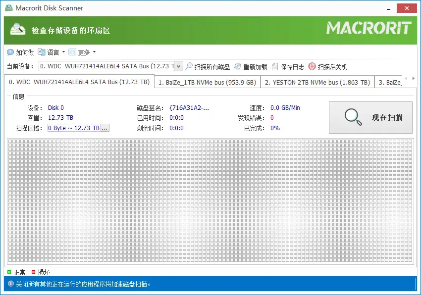Open the 当前设备 combo box arrow
The image size is (421, 295).
[x=178, y=66]
